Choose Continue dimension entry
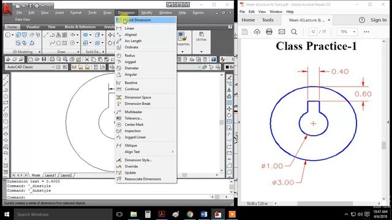The height and width of the screenshot is (220, 392). 146,89
